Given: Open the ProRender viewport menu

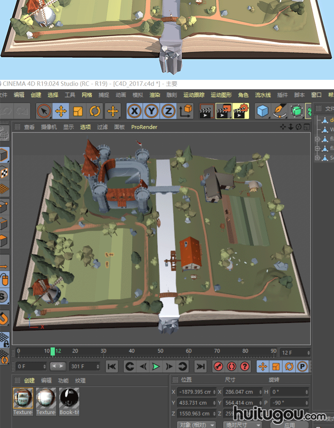Looking at the screenshot, I should [144, 127].
